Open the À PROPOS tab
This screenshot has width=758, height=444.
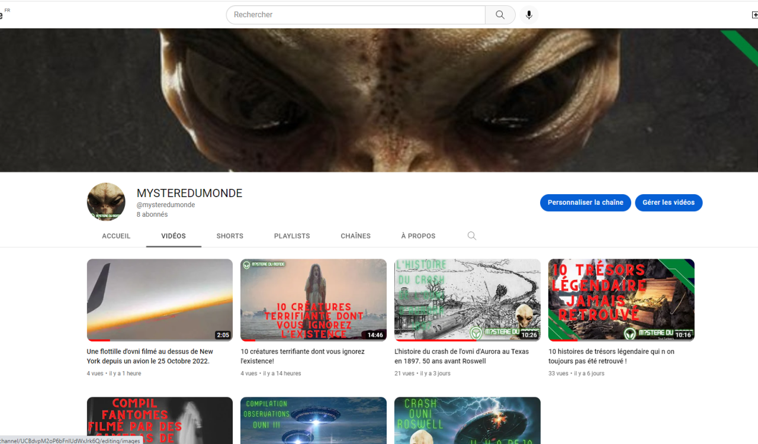click(418, 236)
